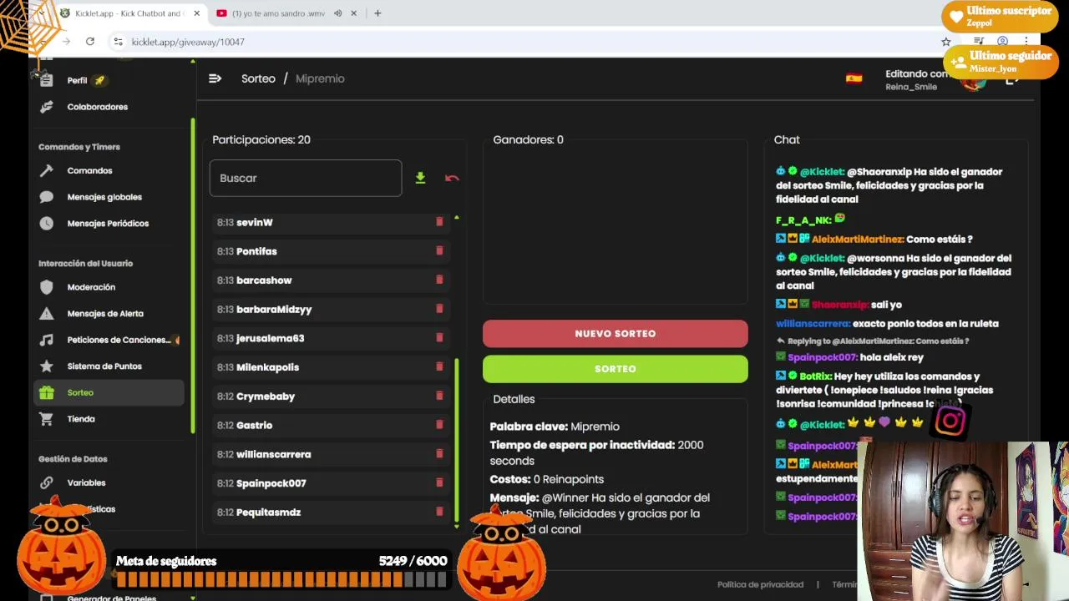
Task: Open a new browser tab with plus button
Action: 377,13
